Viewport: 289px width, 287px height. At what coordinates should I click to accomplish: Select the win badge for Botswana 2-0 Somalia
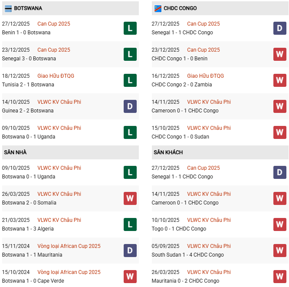coord(130,198)
